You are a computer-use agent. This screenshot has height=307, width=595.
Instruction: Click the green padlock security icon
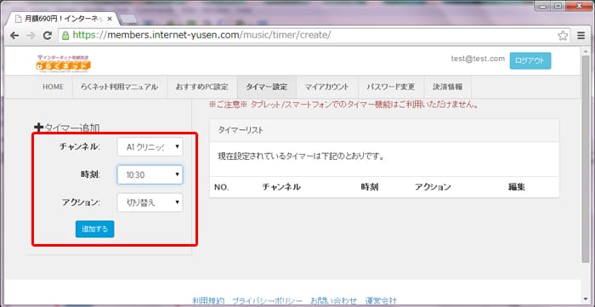coord(65,36)
